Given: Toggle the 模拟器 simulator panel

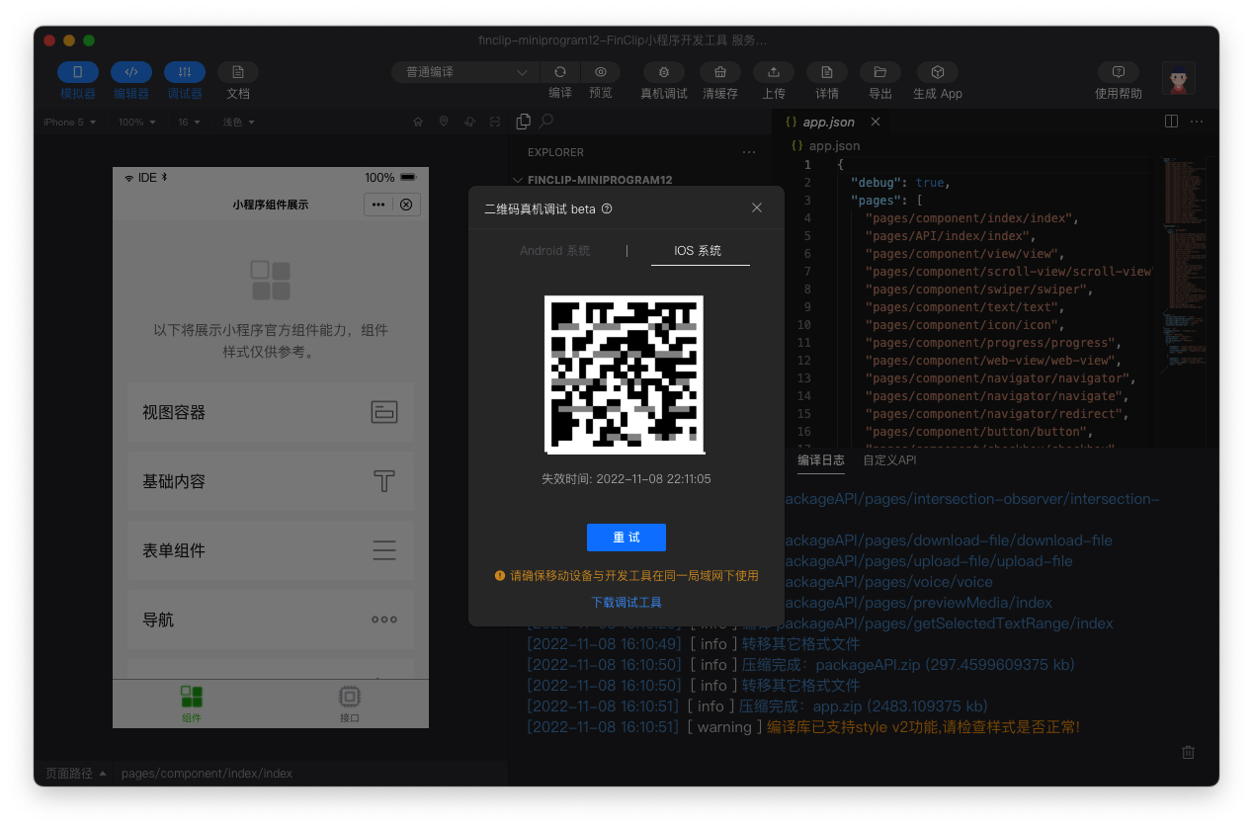Looking at the screenshot, I should [x=78, y=72].
